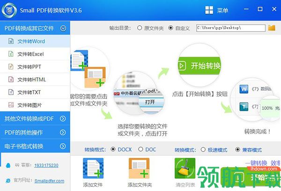Select 文件转Word in sidebar
The width and height of the screenshot is (281, 191).
[x=35, y=41]
